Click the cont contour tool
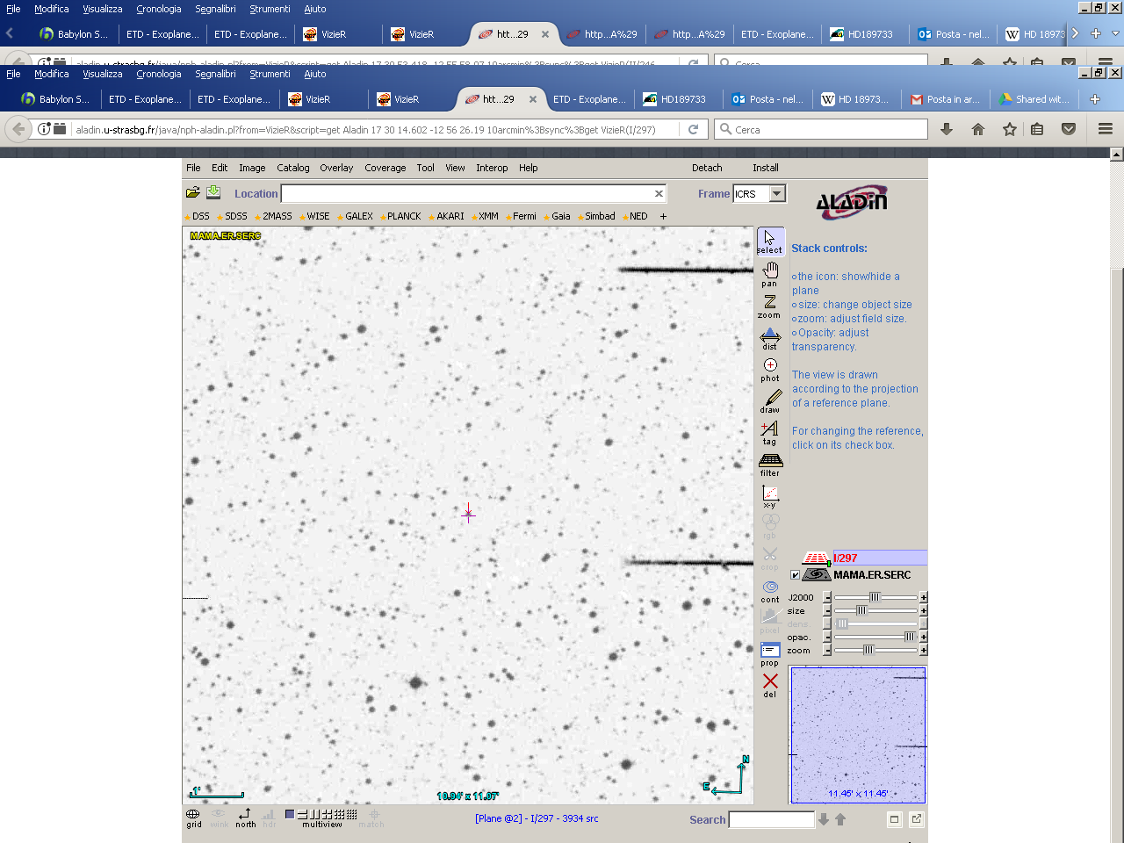The width and height of the screenshot is (1124, 843). click(x=770, y=591)
